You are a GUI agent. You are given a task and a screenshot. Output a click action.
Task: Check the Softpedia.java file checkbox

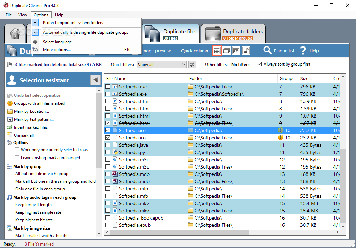tap(108, 145)
